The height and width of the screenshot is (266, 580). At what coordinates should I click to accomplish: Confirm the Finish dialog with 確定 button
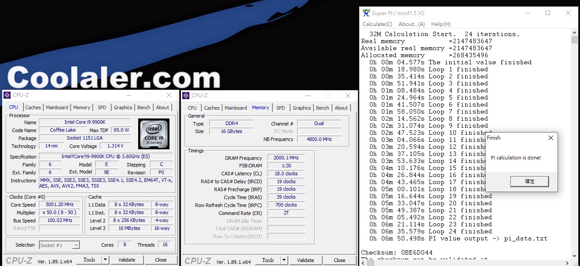click(x=529, y=181)
